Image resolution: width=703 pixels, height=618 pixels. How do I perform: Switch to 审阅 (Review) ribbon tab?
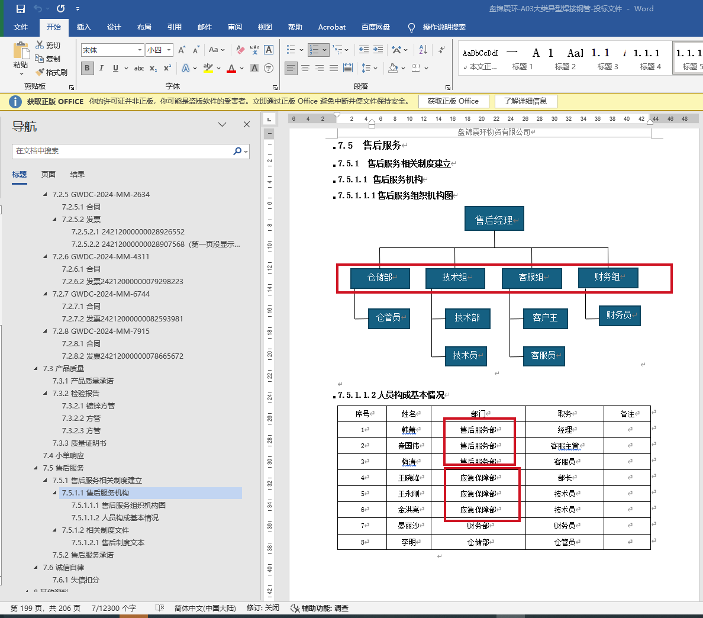[x=235, y=27]
